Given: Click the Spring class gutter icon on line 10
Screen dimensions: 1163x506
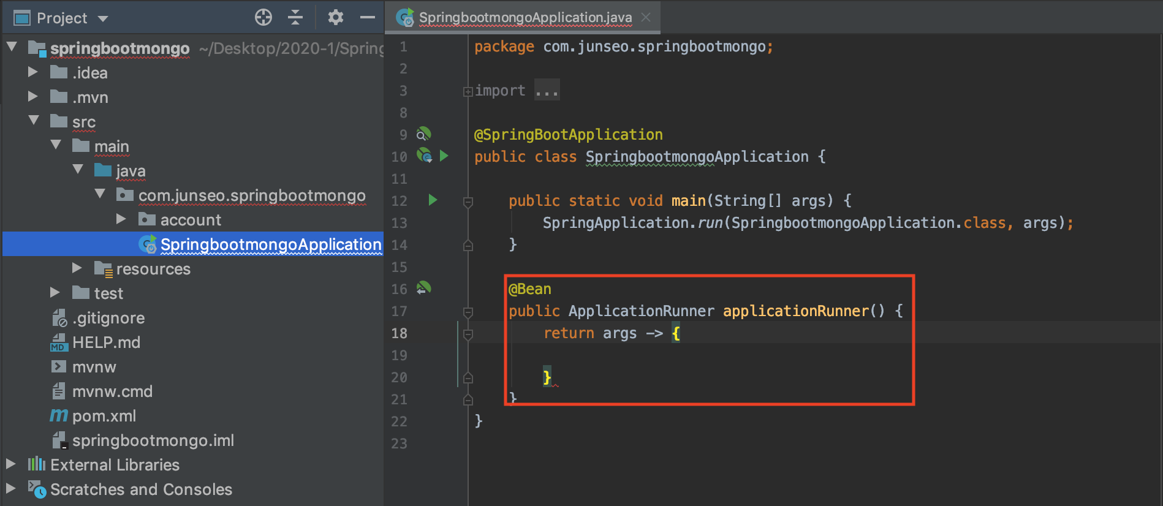Looking at the screenshot, I should [424, 156].
